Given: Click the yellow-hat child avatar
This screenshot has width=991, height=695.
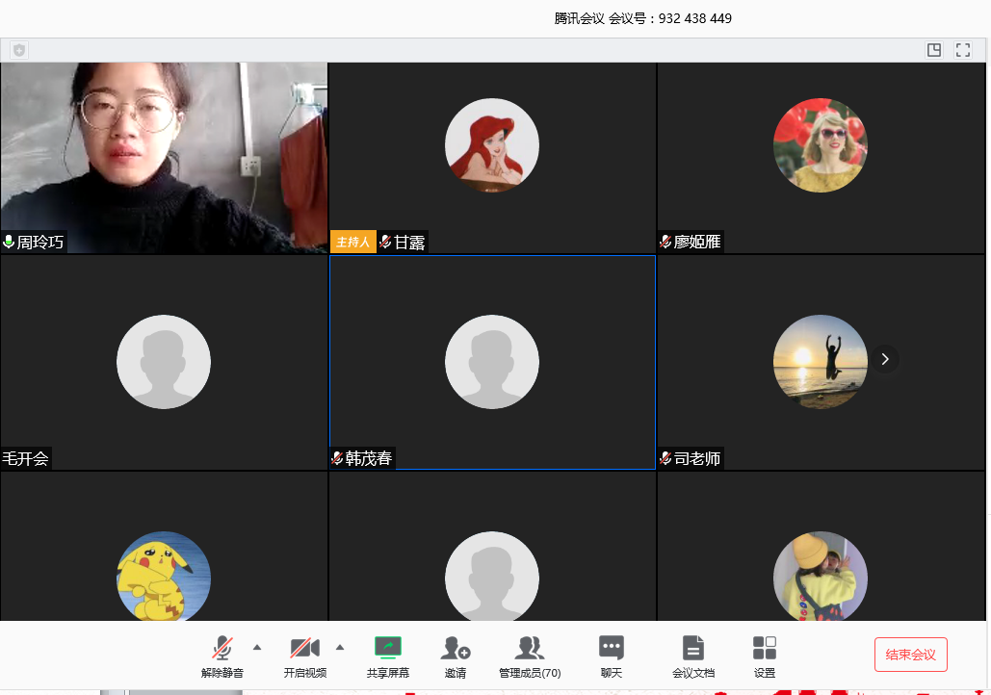Looking at the screenshot, I should coord(821,576).
